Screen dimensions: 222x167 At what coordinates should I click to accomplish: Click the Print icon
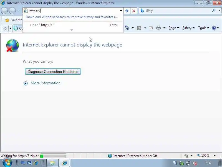pos(158,28)
